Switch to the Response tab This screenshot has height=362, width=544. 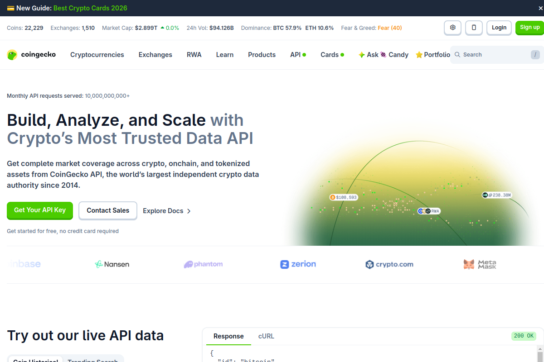(x=228, y=336)
